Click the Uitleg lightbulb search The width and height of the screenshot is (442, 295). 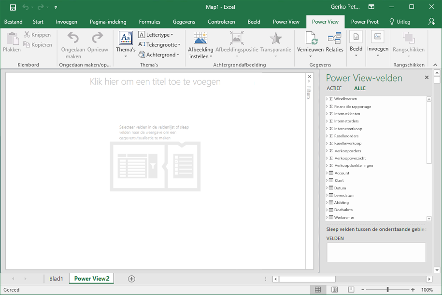[399, 22]
